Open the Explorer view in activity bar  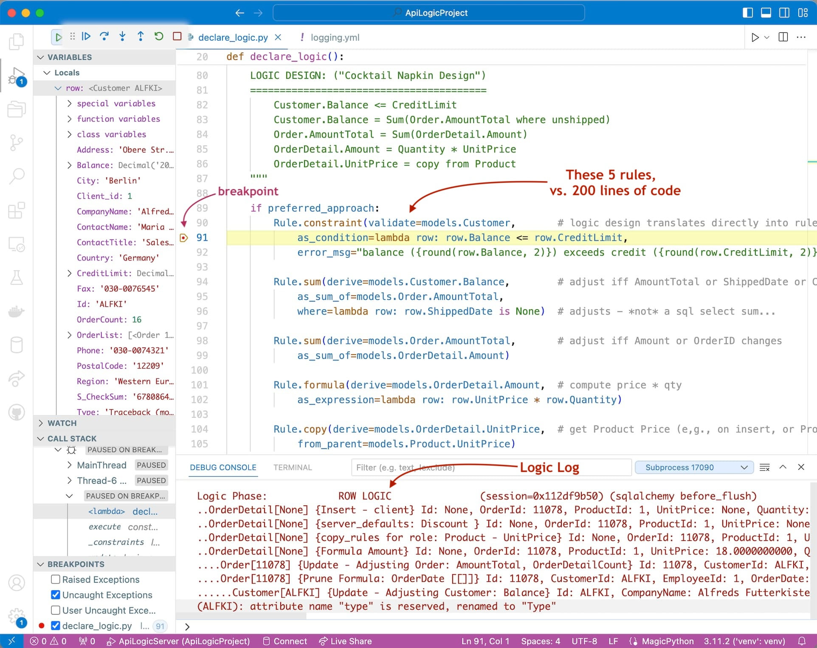pyautogui.click(x=17, y=42)
